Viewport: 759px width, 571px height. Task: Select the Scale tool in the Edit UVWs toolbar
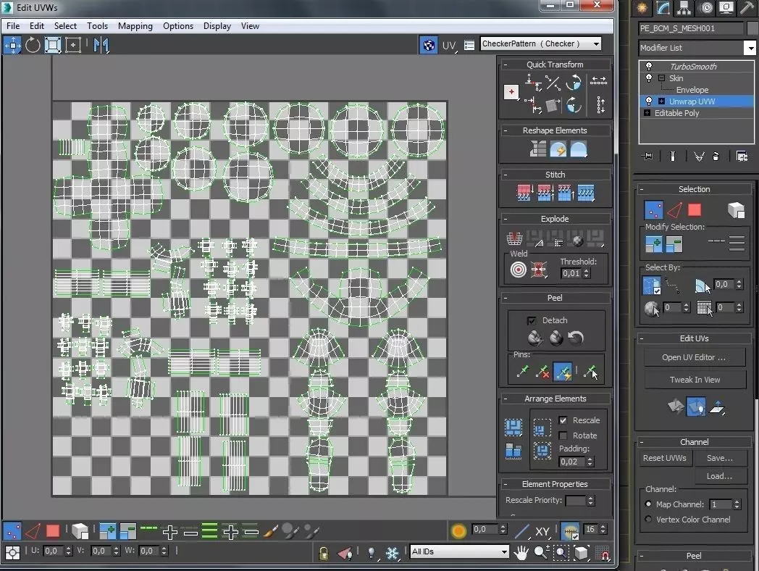click(x=53, y=46)
